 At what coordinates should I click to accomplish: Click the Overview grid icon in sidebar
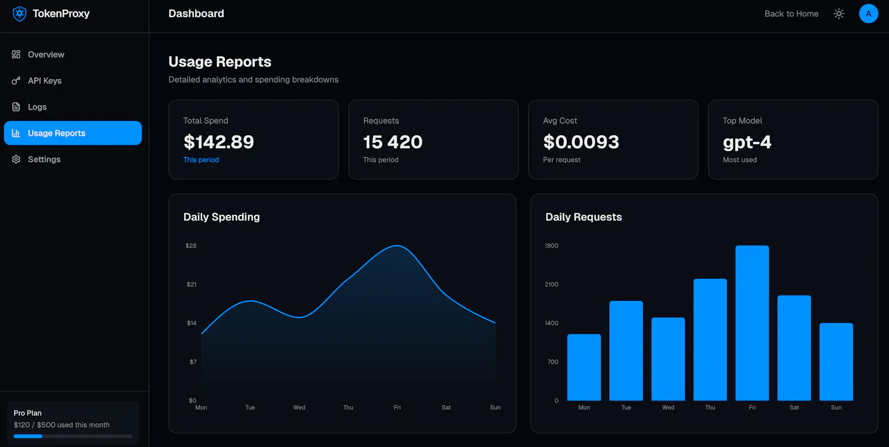coord(16,54)
